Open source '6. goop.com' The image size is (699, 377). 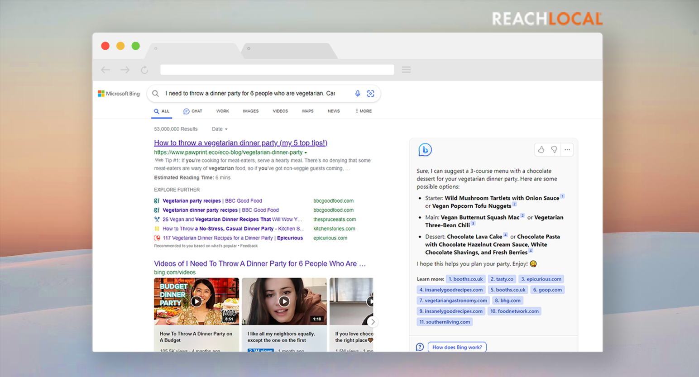(x=547, y=290)
